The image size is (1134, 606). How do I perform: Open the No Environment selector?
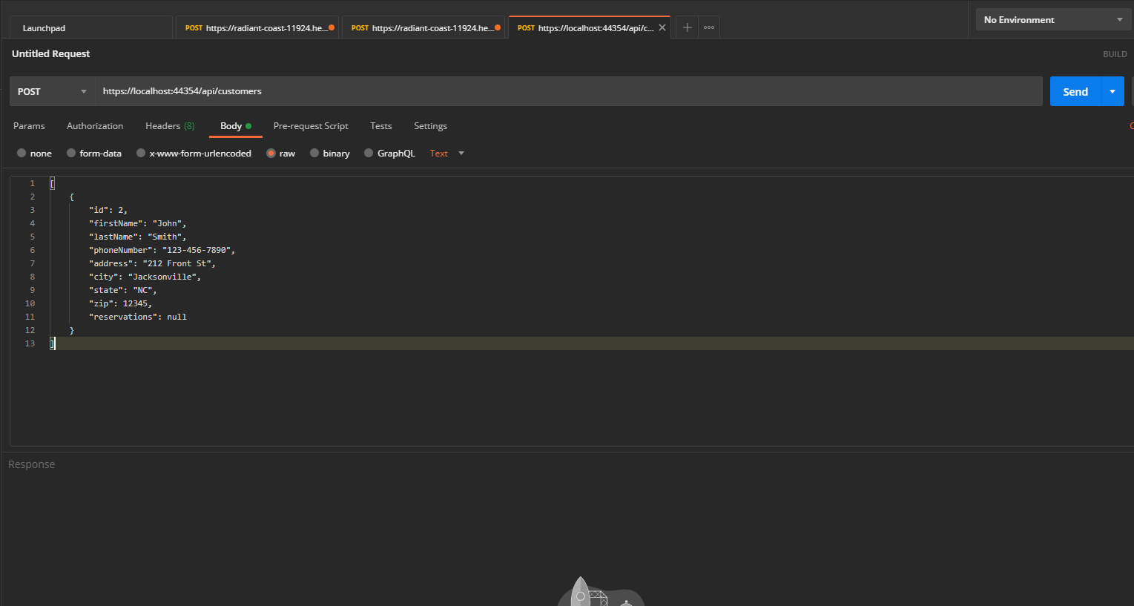(x=1052, y=20)
